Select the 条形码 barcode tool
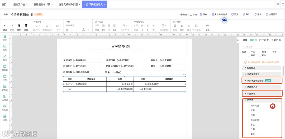Image resolution: width=285 pixels, height=139 pixels. click(x=5, y=108)
